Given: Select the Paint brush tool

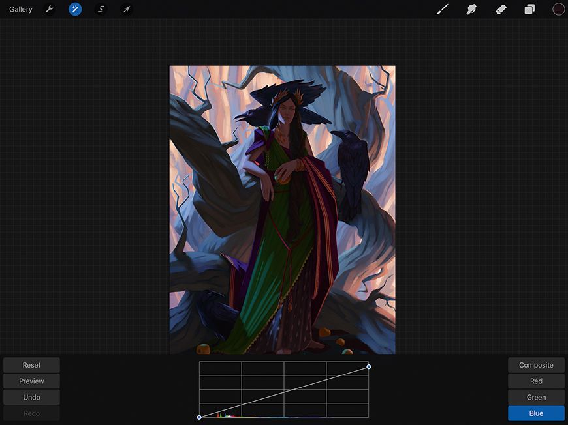Looking at the screenshot, I should pos(442,9).
